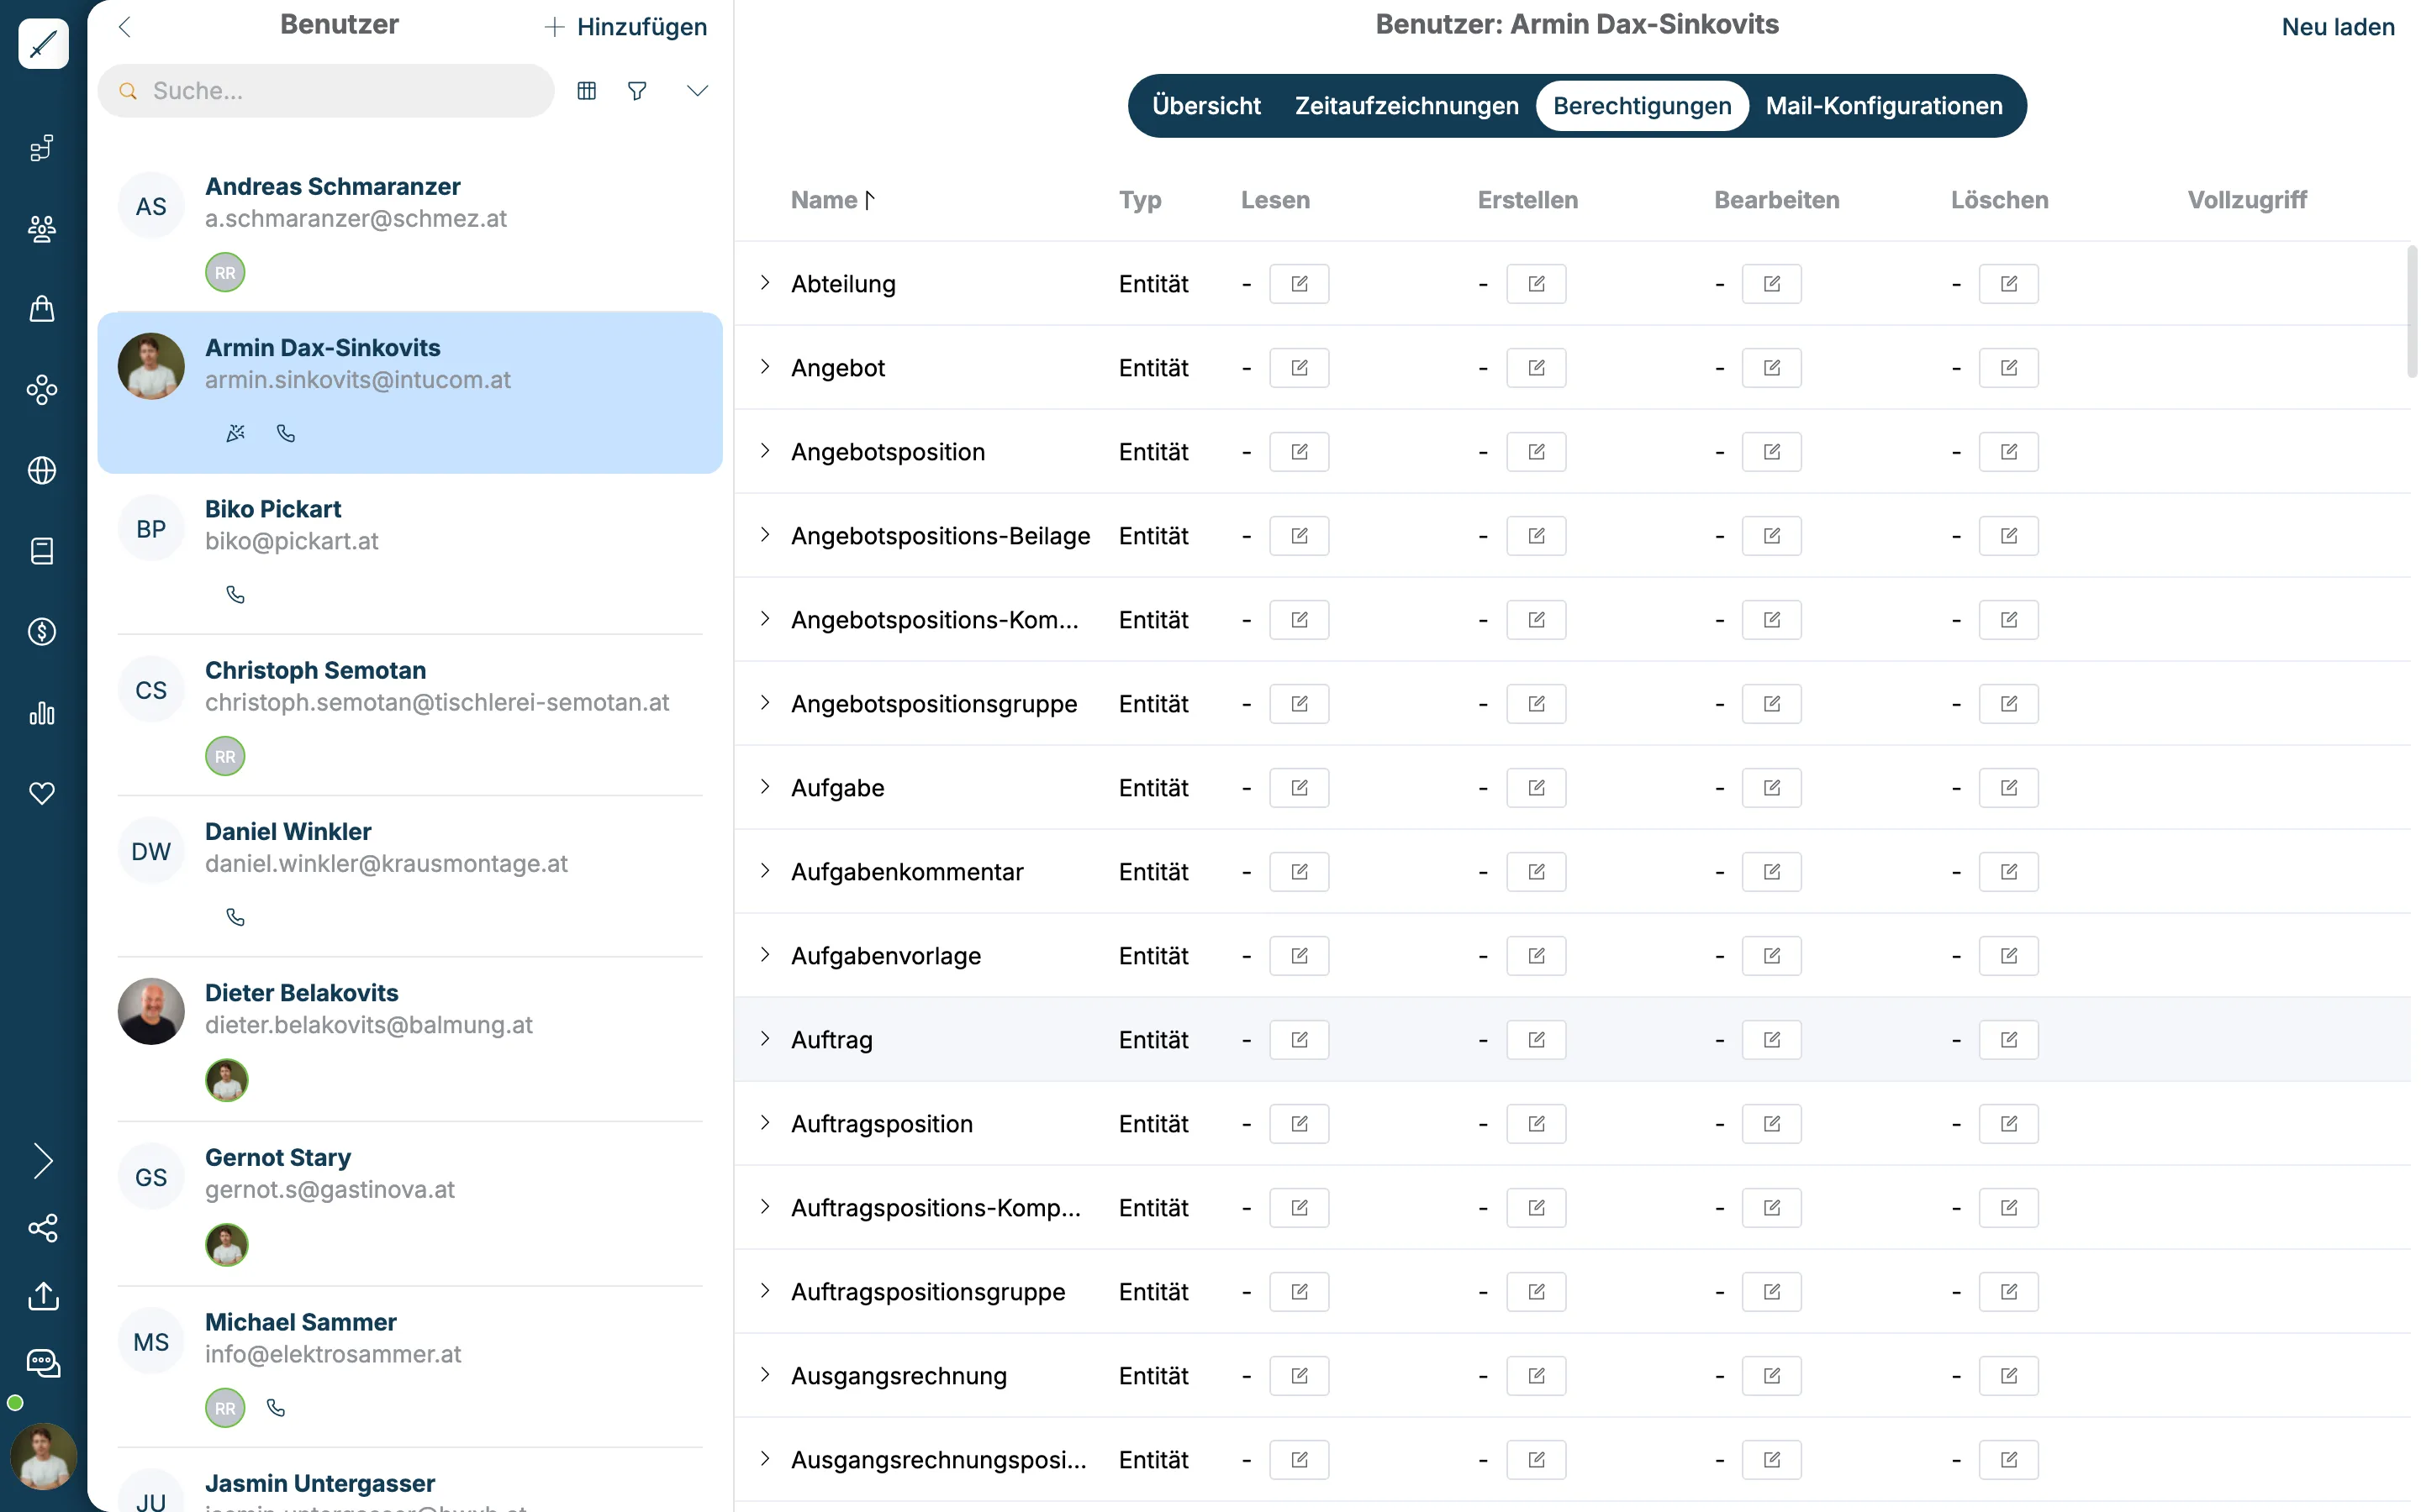This screenshot has height=1512, width=2421.
Task: Click RR badge under Andreas Schmaranzer
Action: (225, 272)
